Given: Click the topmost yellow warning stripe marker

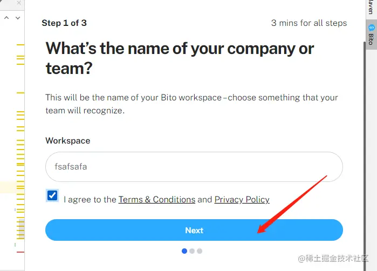Looking at the screenshot, I should click(x=20, y=44).
